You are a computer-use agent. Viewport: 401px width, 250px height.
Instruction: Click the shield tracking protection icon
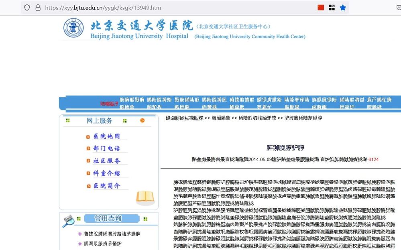27,8
